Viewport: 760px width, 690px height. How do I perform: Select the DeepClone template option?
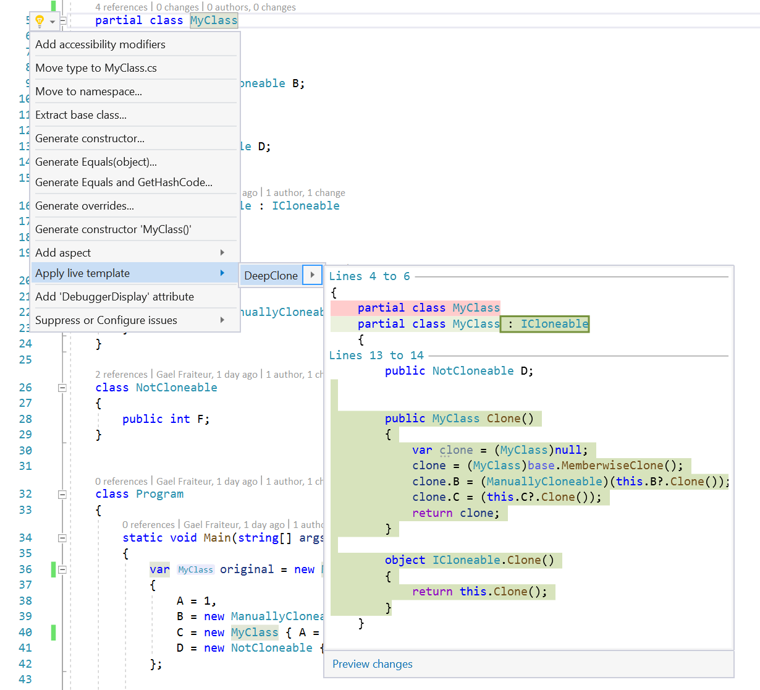(x=271, y=275)
